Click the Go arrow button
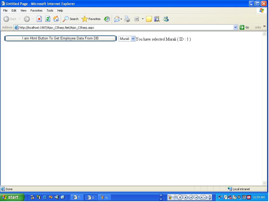Image resolution: width=269 pixels, height=202 pixels. pyautogui.click(x=242, y=27)
